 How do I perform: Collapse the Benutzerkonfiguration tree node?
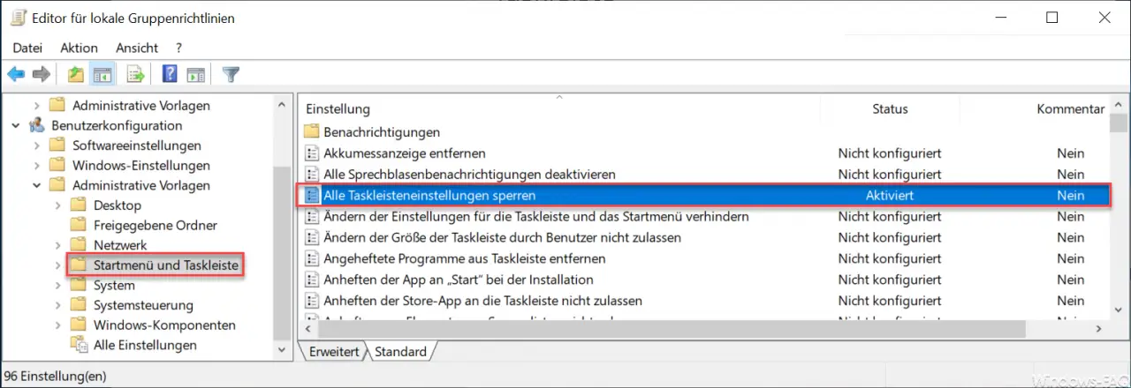pos(15,125)
